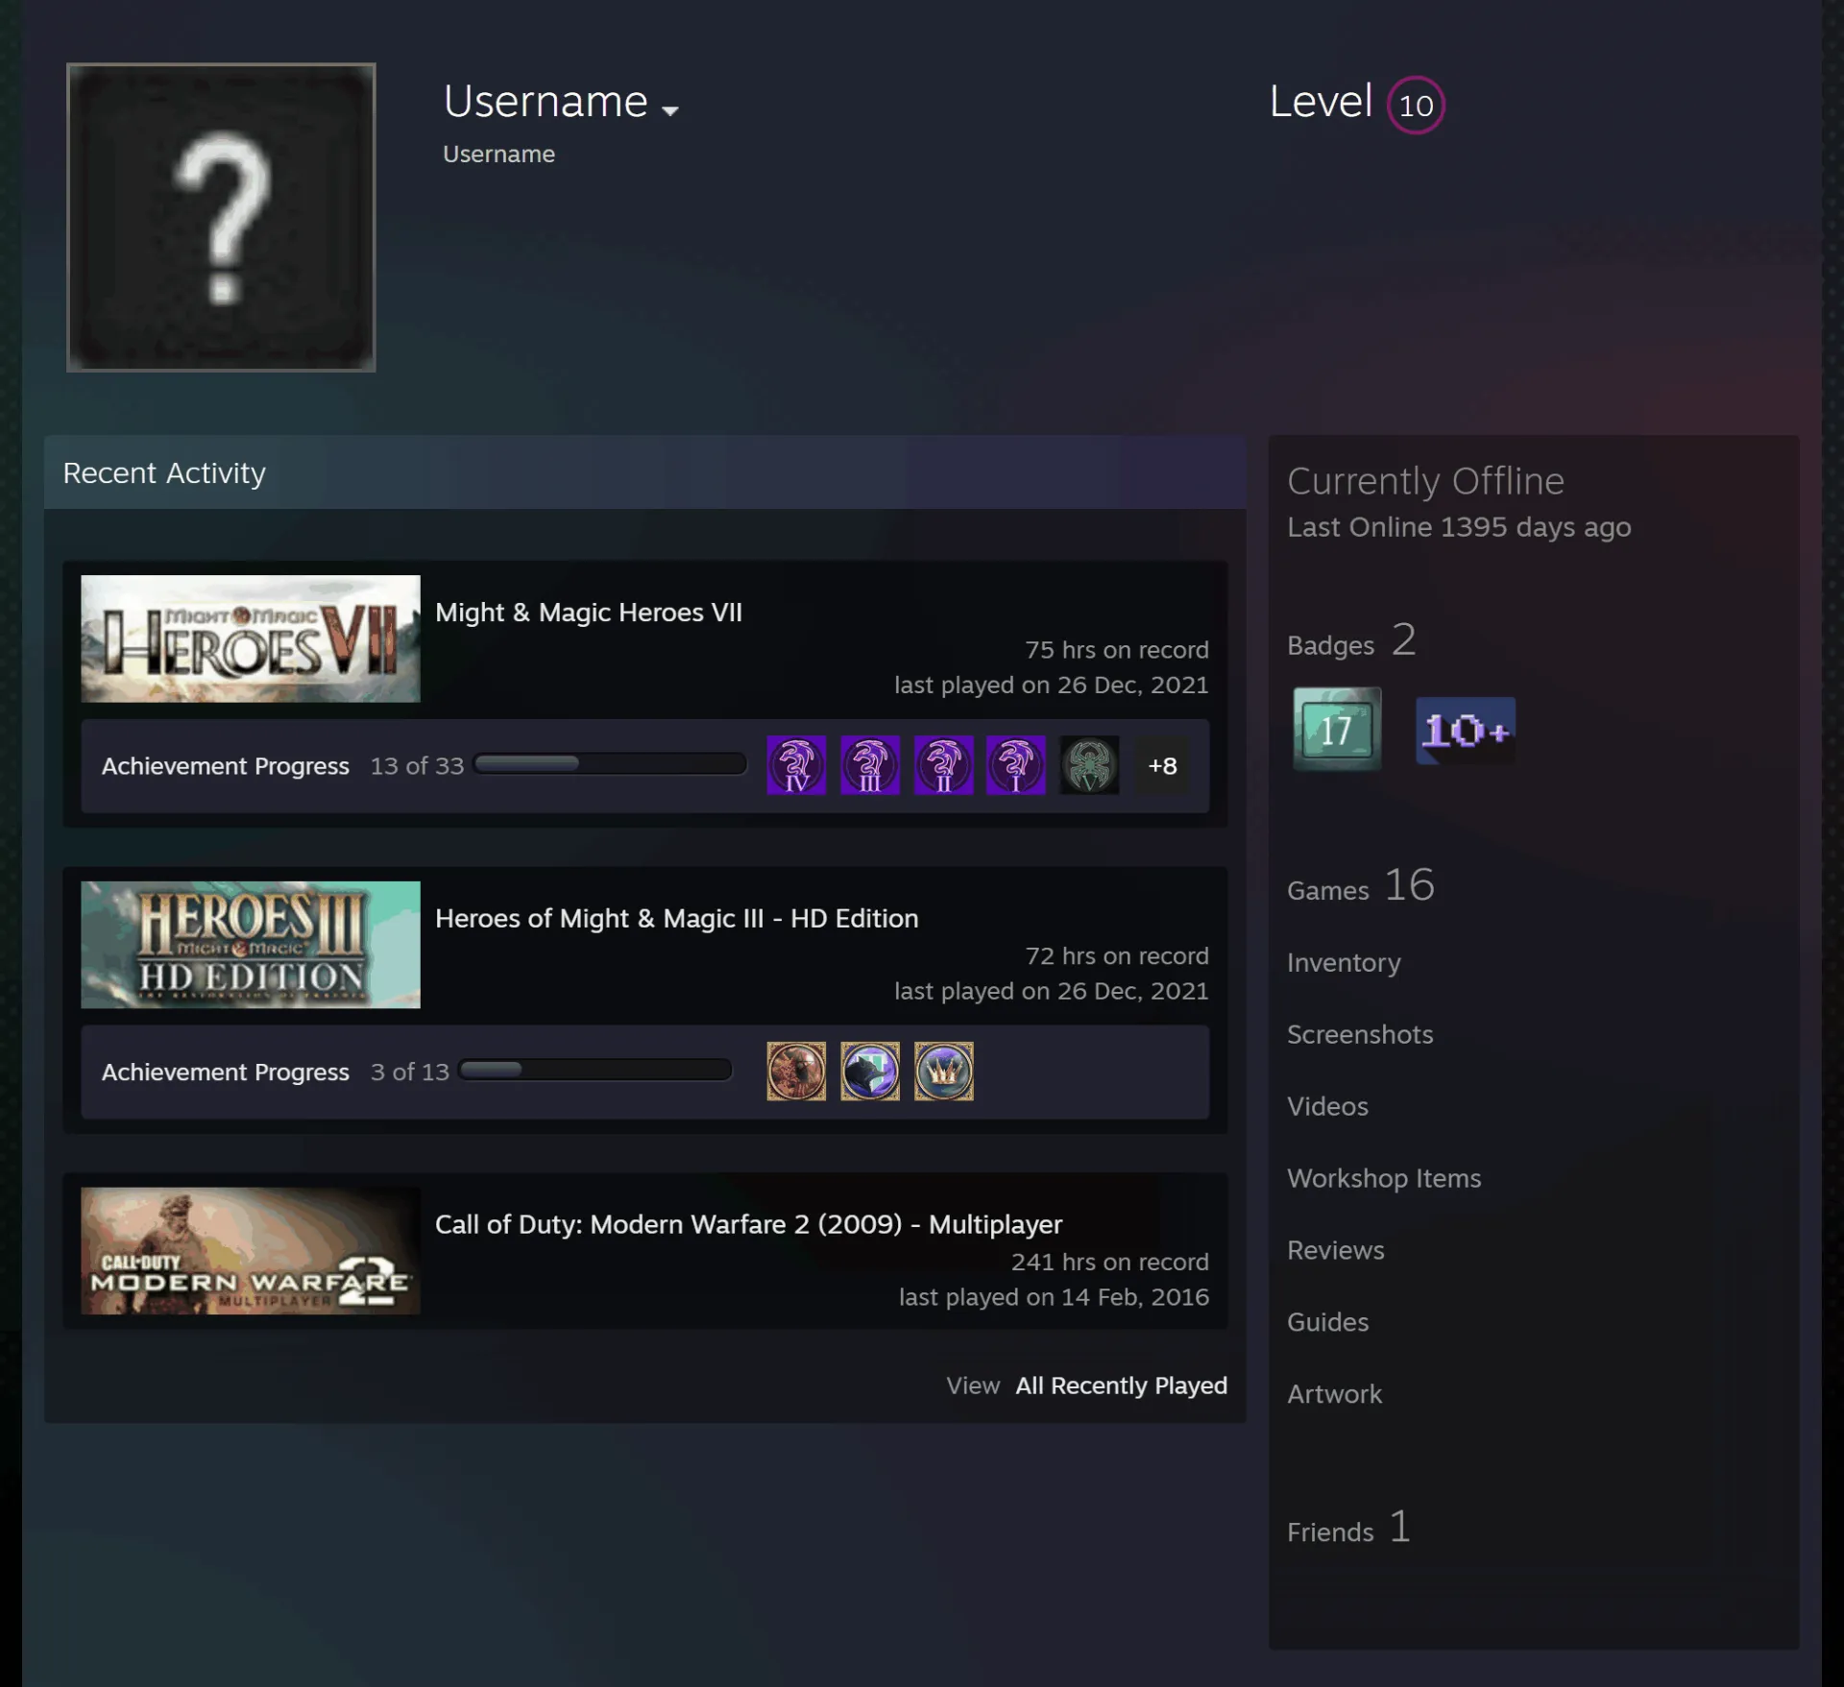Viewport: 1844px width, 1687px height.
Task: Click the Heroes VII achievement icon numbered III
Action: (x=870, y=765)
